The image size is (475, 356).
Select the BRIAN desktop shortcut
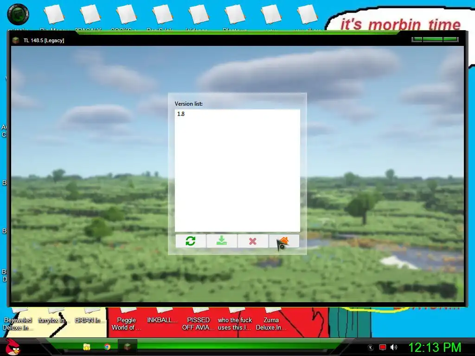pos(90,317)
